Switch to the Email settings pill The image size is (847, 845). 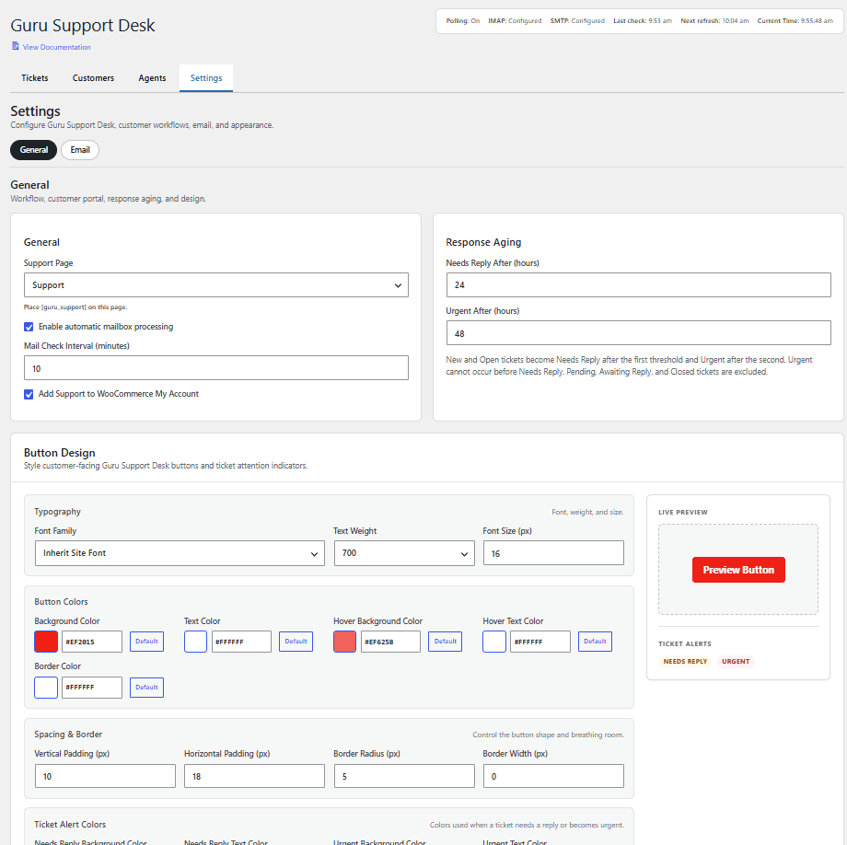80,150
